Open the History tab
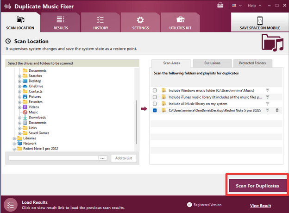Screen dimensions: 289x213 [101, 23]
